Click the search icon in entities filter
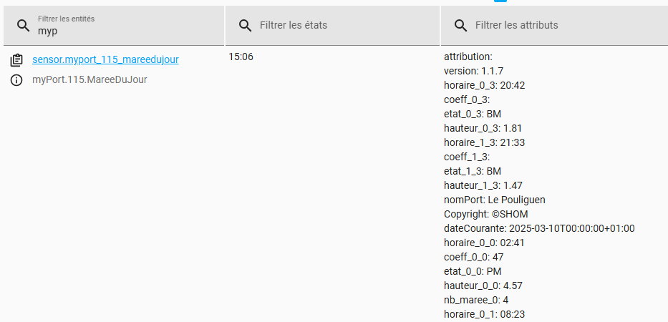Viewport: 668px width, 322px height. point(24,26)
